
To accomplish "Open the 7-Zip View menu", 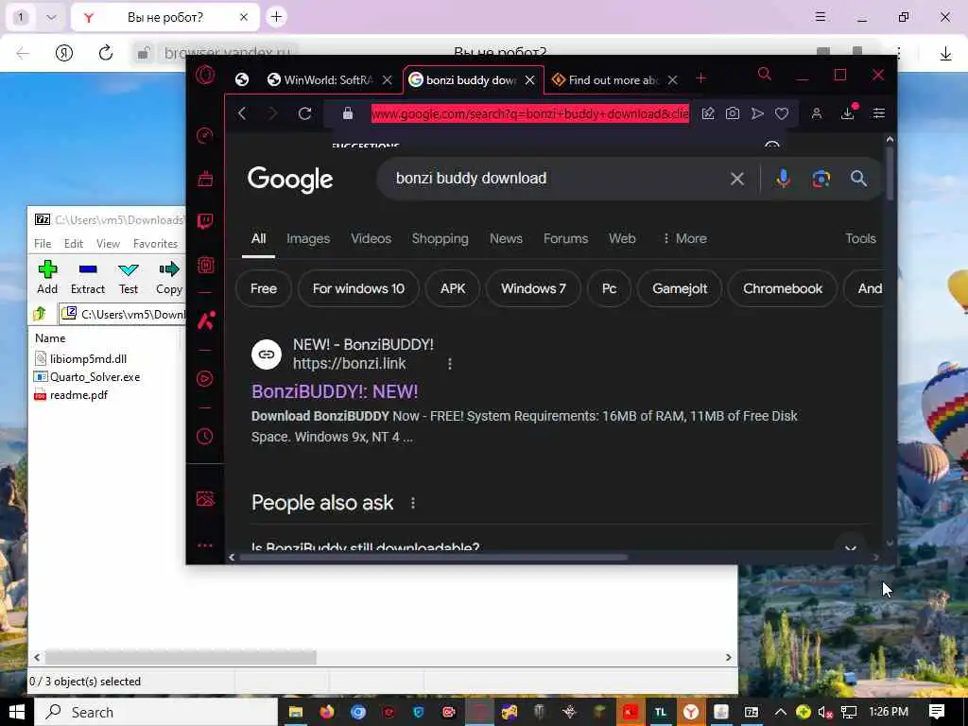I will pyautogui.click(x=108, y=244).
